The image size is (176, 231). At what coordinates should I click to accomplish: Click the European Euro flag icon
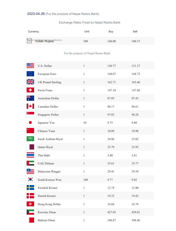pos(30,74)
